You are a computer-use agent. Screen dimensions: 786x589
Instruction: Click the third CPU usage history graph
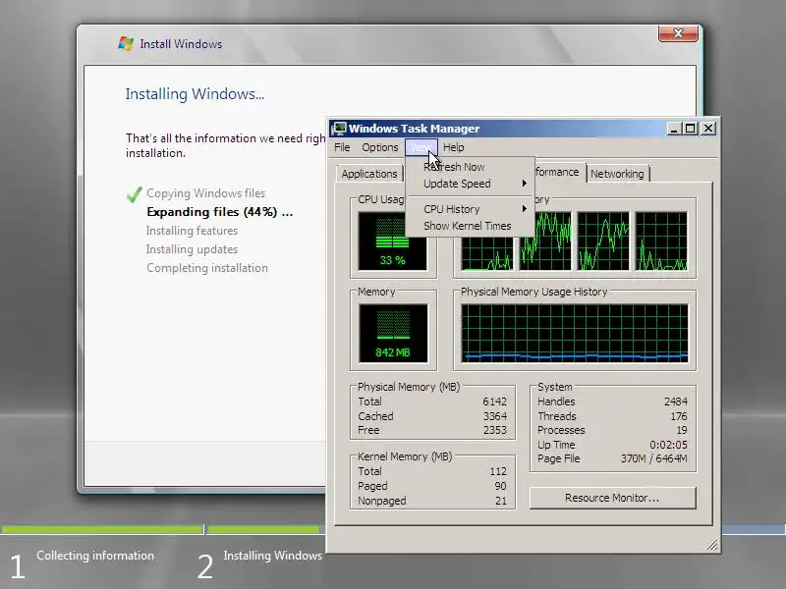click(x=603, y=241)
